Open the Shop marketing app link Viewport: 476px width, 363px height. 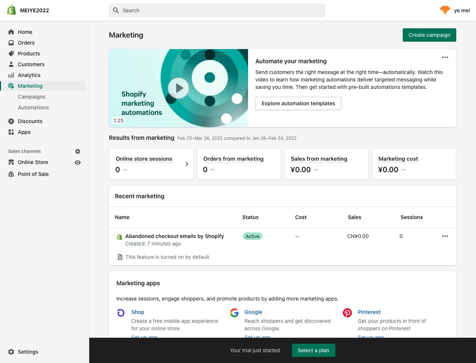coord(138,312)
